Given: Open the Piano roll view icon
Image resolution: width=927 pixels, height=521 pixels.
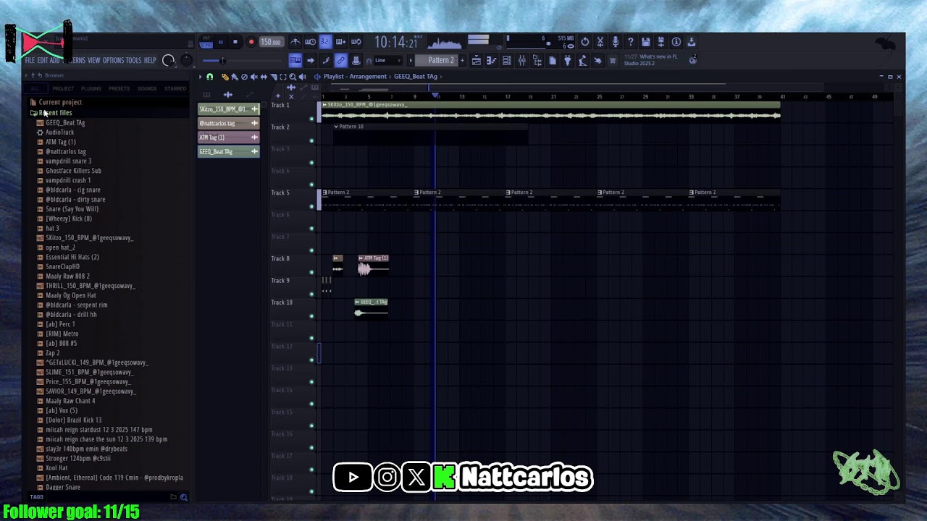Looking at the screenshot, I should pos(492,61).
